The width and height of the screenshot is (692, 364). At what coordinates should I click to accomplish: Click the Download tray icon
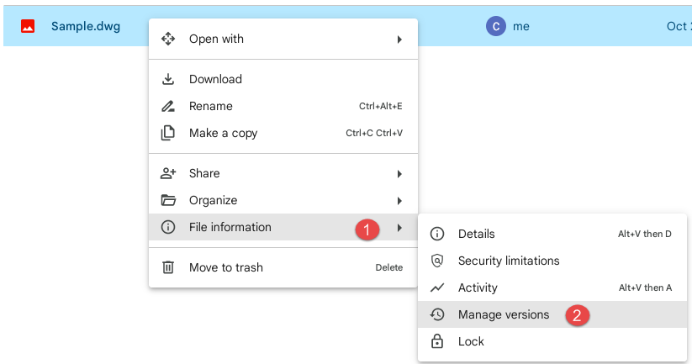tap(167, 79)
